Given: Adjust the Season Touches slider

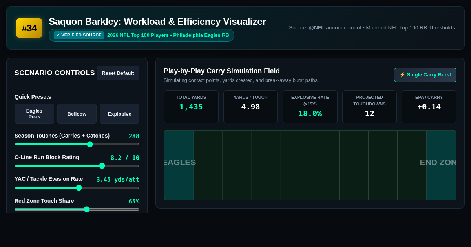Looking at the screenshot, I should click(x=77, y=144).
